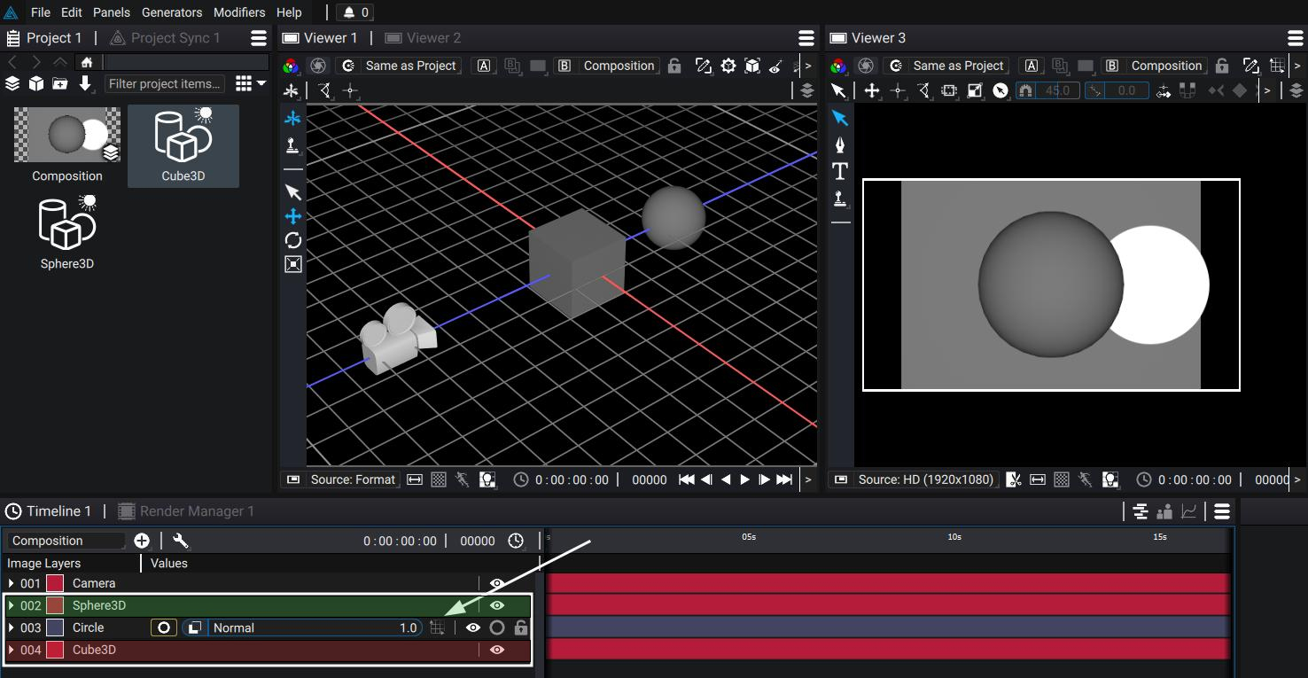
Task: Open the curve editor icon in Timeline
Action: tap(1189, 511)
